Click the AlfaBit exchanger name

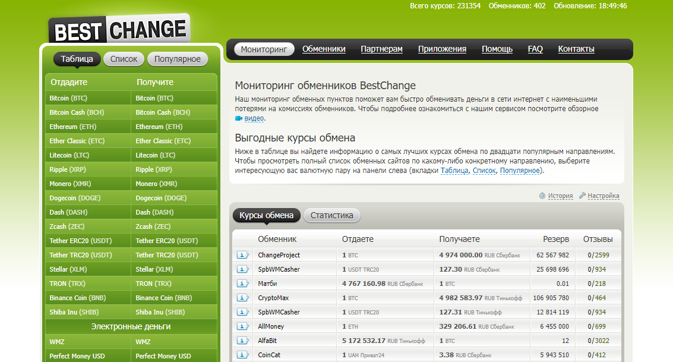coord(267,341)
